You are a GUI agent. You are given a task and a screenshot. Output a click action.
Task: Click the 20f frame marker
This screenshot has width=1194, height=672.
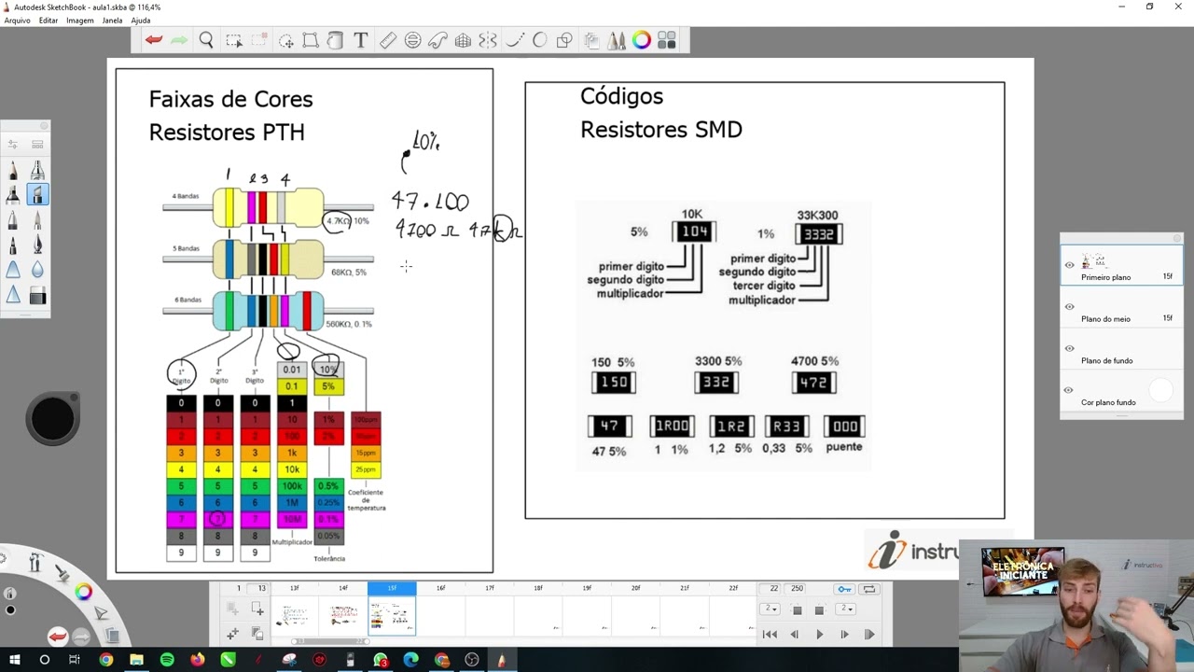click(x=635, y=588)
